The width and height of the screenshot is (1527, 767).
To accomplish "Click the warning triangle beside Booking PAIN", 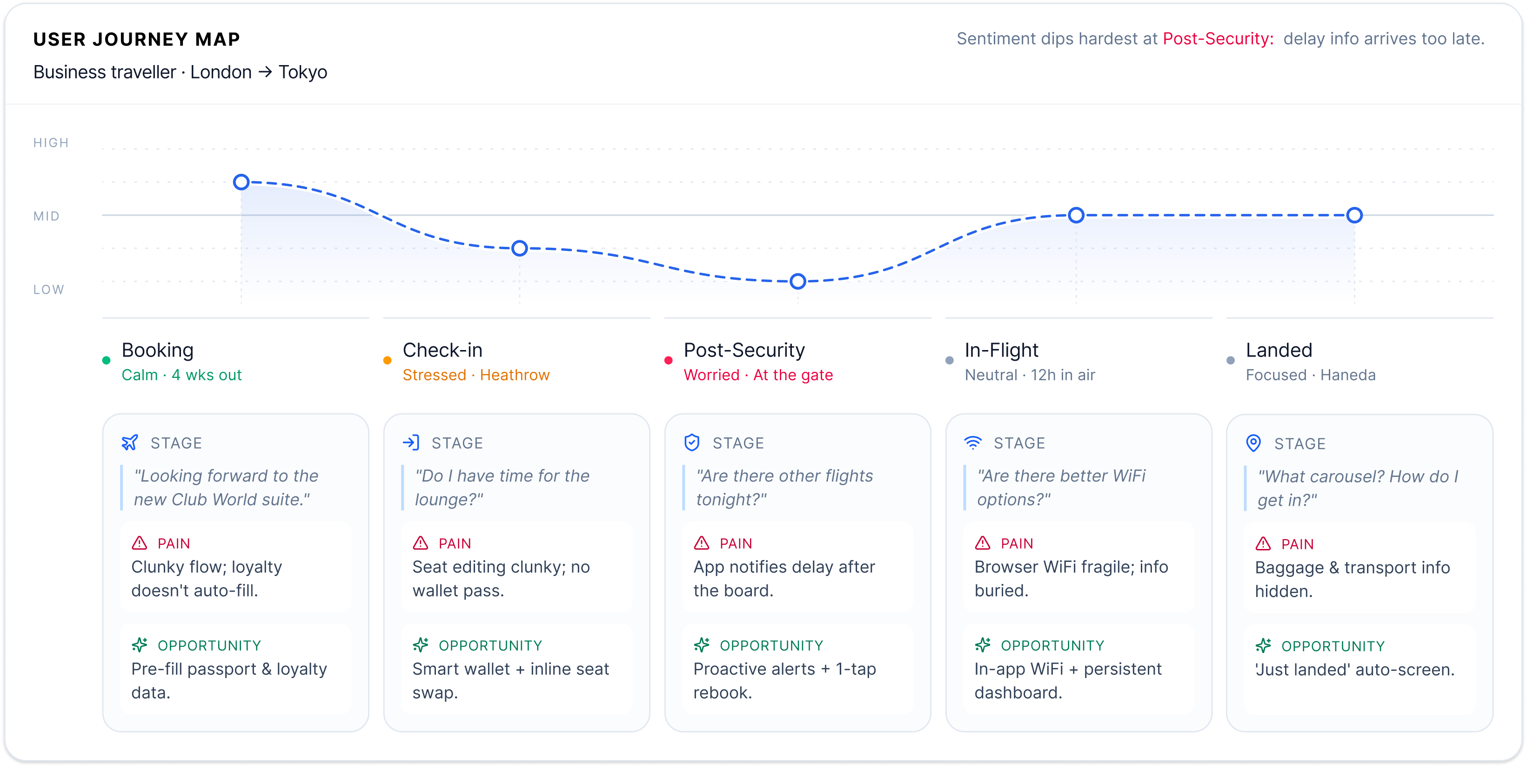I will 139,542.
